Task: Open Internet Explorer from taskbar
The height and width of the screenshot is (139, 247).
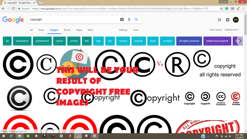Action: [11, 136]
